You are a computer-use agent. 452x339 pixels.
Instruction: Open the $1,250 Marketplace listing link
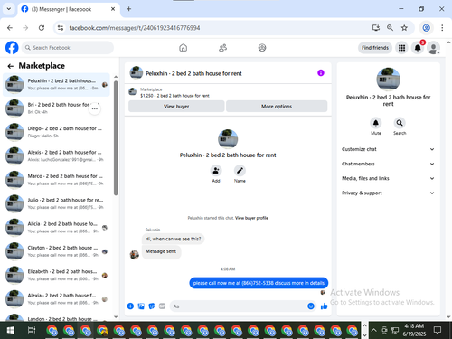pyautogui.click(x=174, y=96)
